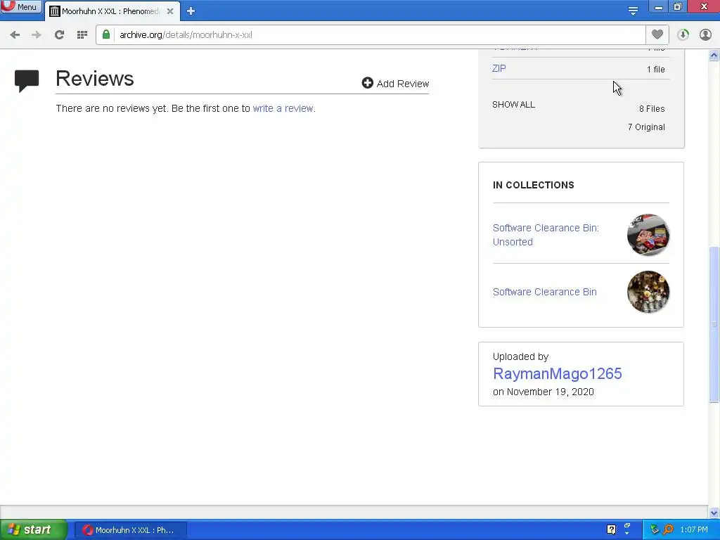Open the Opera Menu button
The height and width of the screenshot is (540, 720).
pyautogui.click(x=21, y=7)
